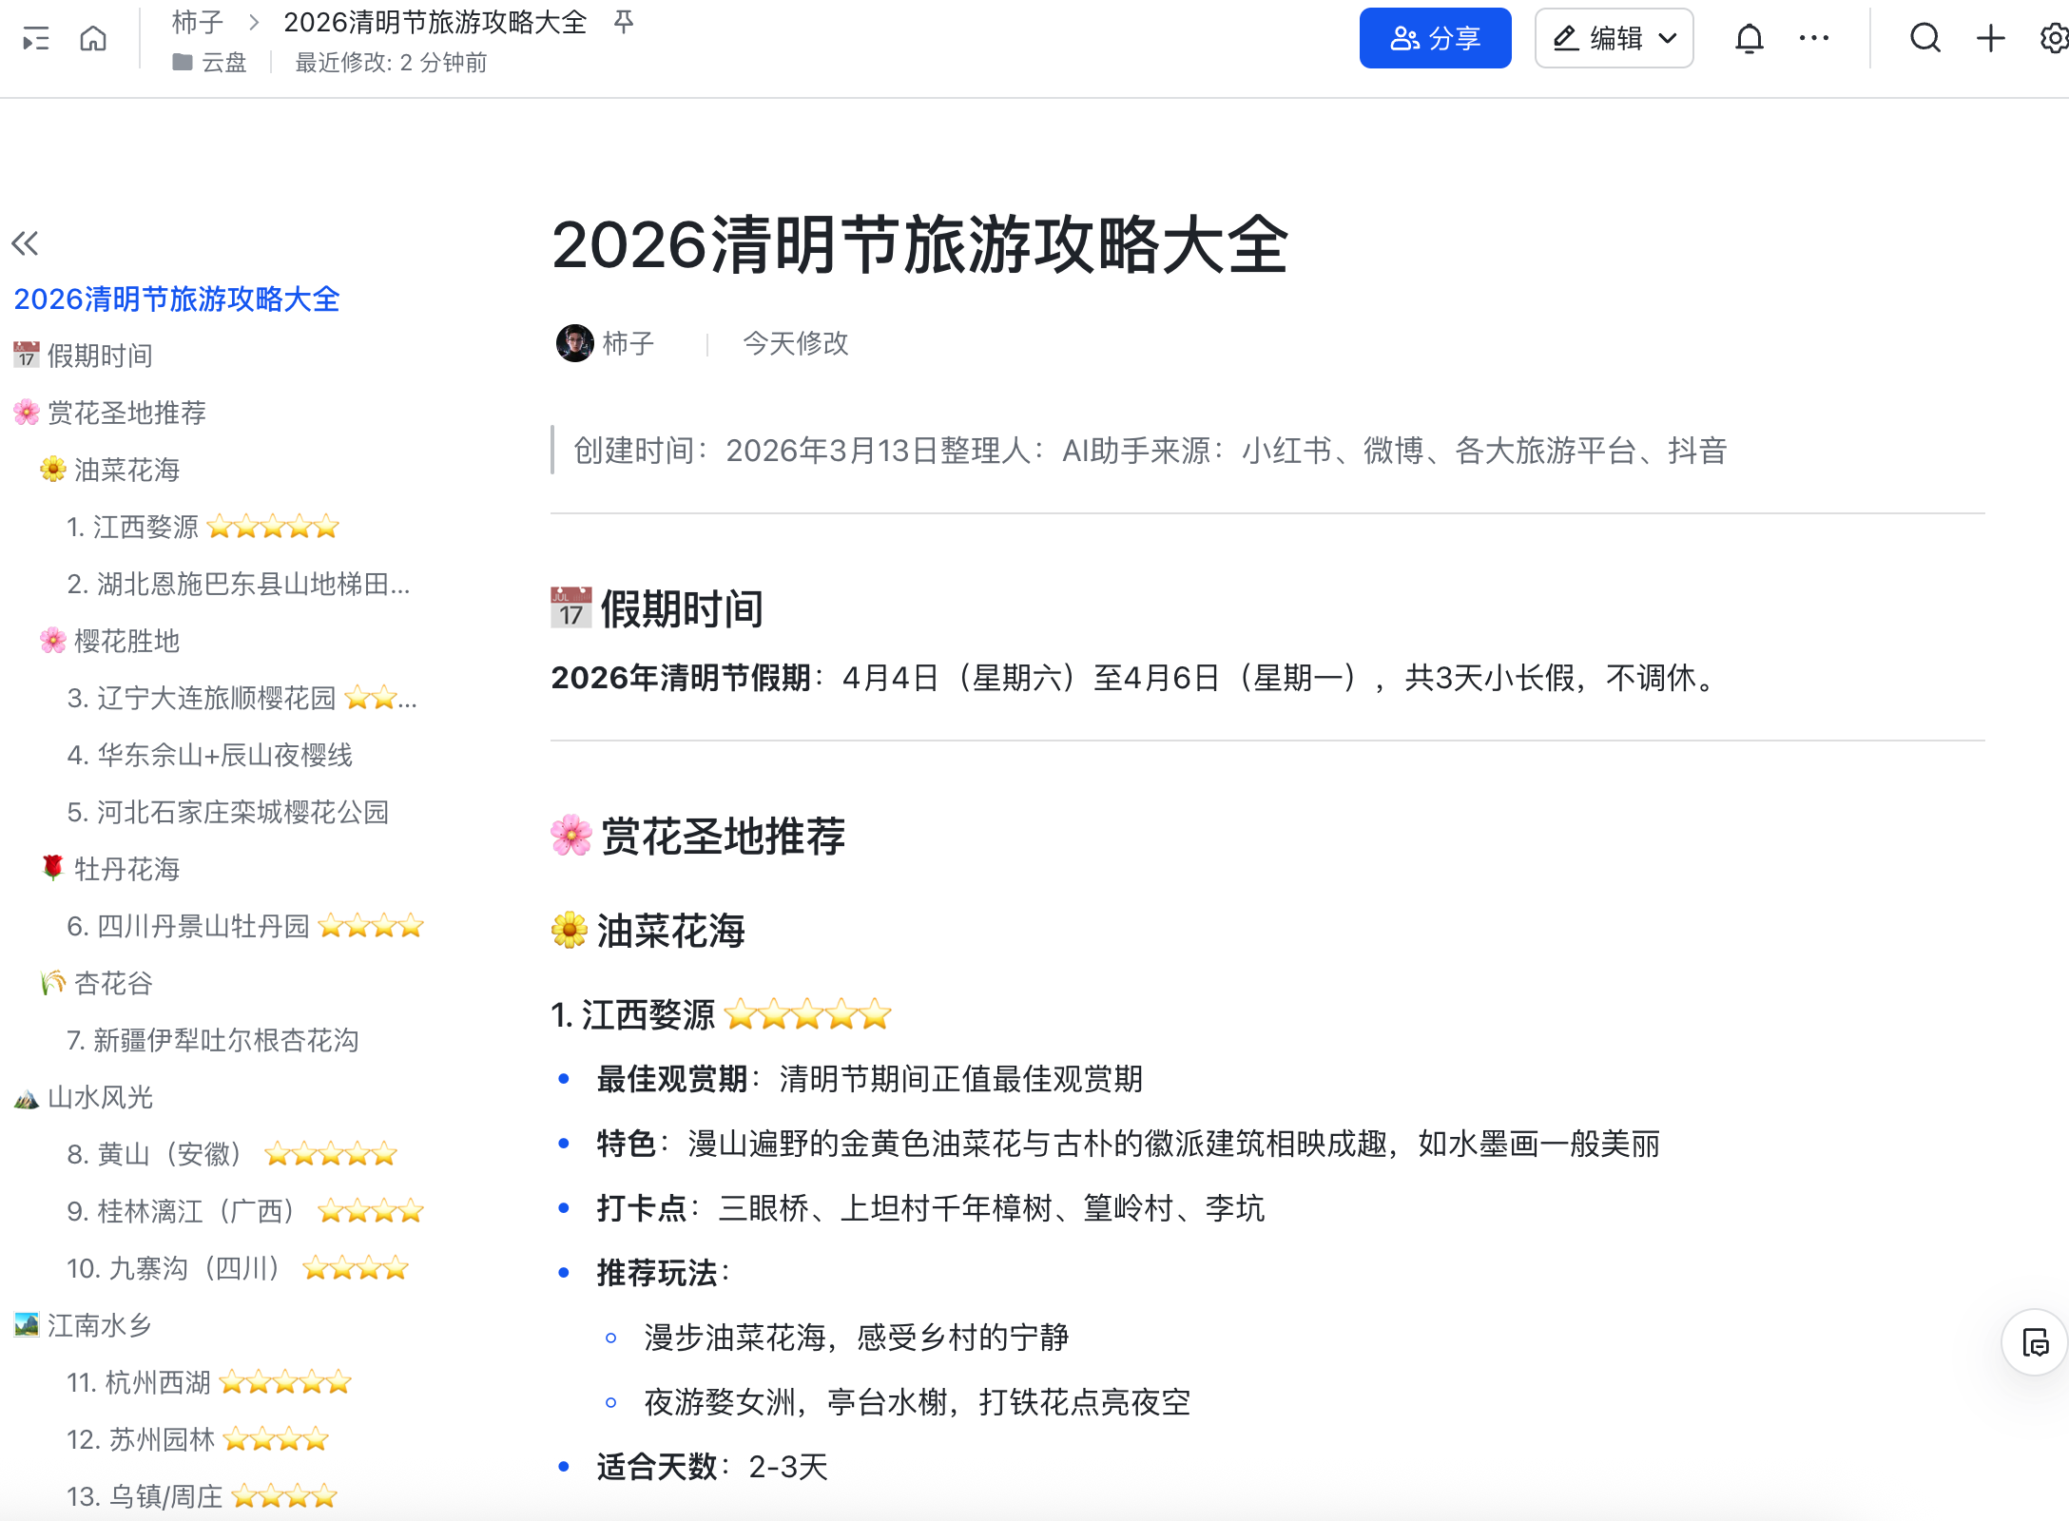Pin this document with the pushpin icon
This screenshot has width=2069, height=1521.
click(x=624, y=22)
